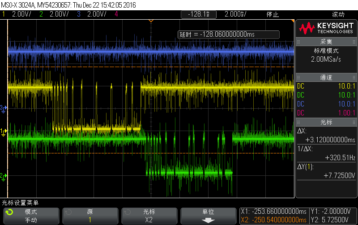This screenshot has height=225, width=358.
Task: Click the 光标设置菜单 menu title
Action: [x=20, y=203]
